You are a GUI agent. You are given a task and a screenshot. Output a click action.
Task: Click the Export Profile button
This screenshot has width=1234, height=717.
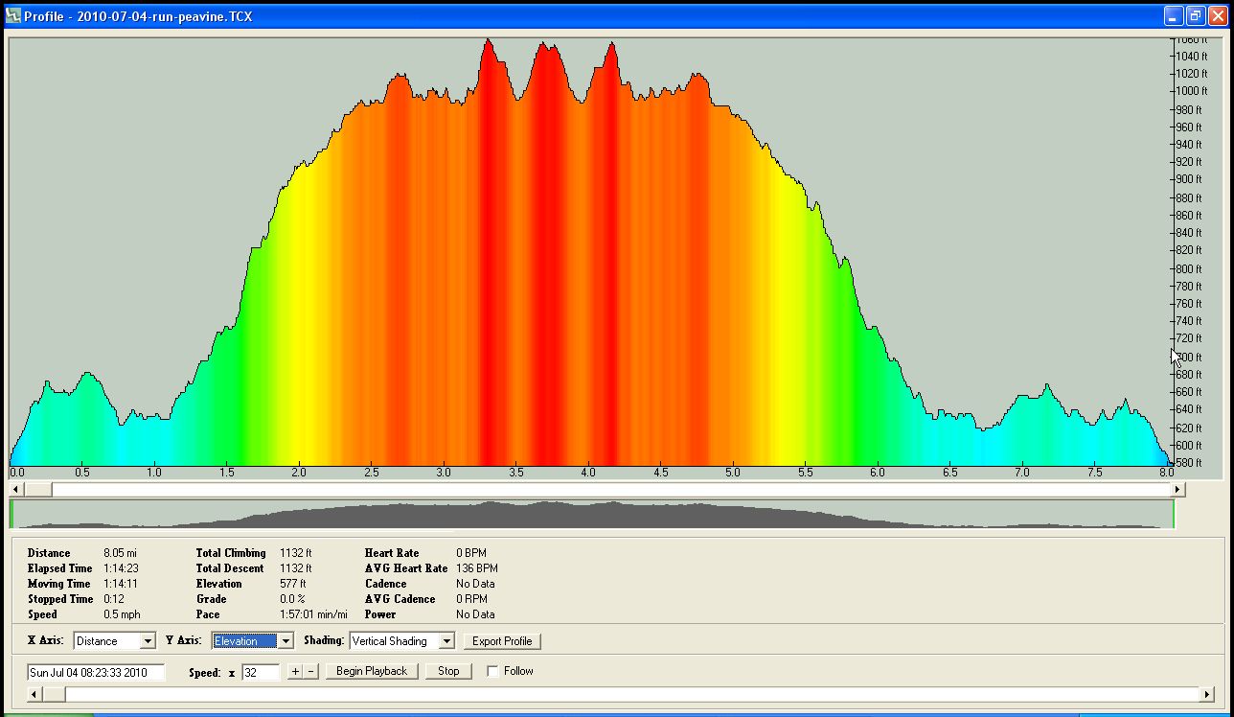click(x=503, y=641)
